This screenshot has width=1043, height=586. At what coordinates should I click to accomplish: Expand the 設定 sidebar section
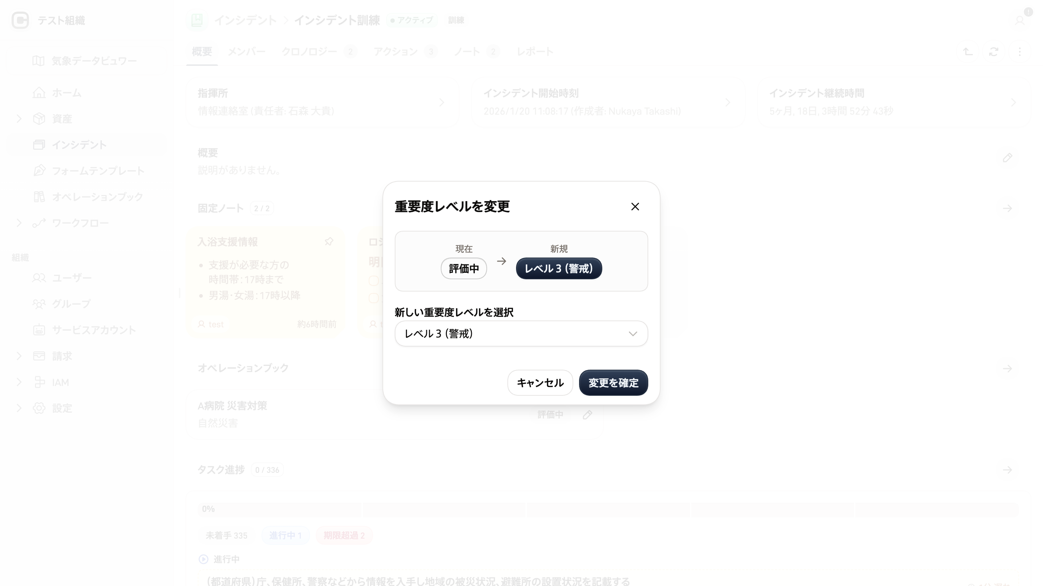18,408
